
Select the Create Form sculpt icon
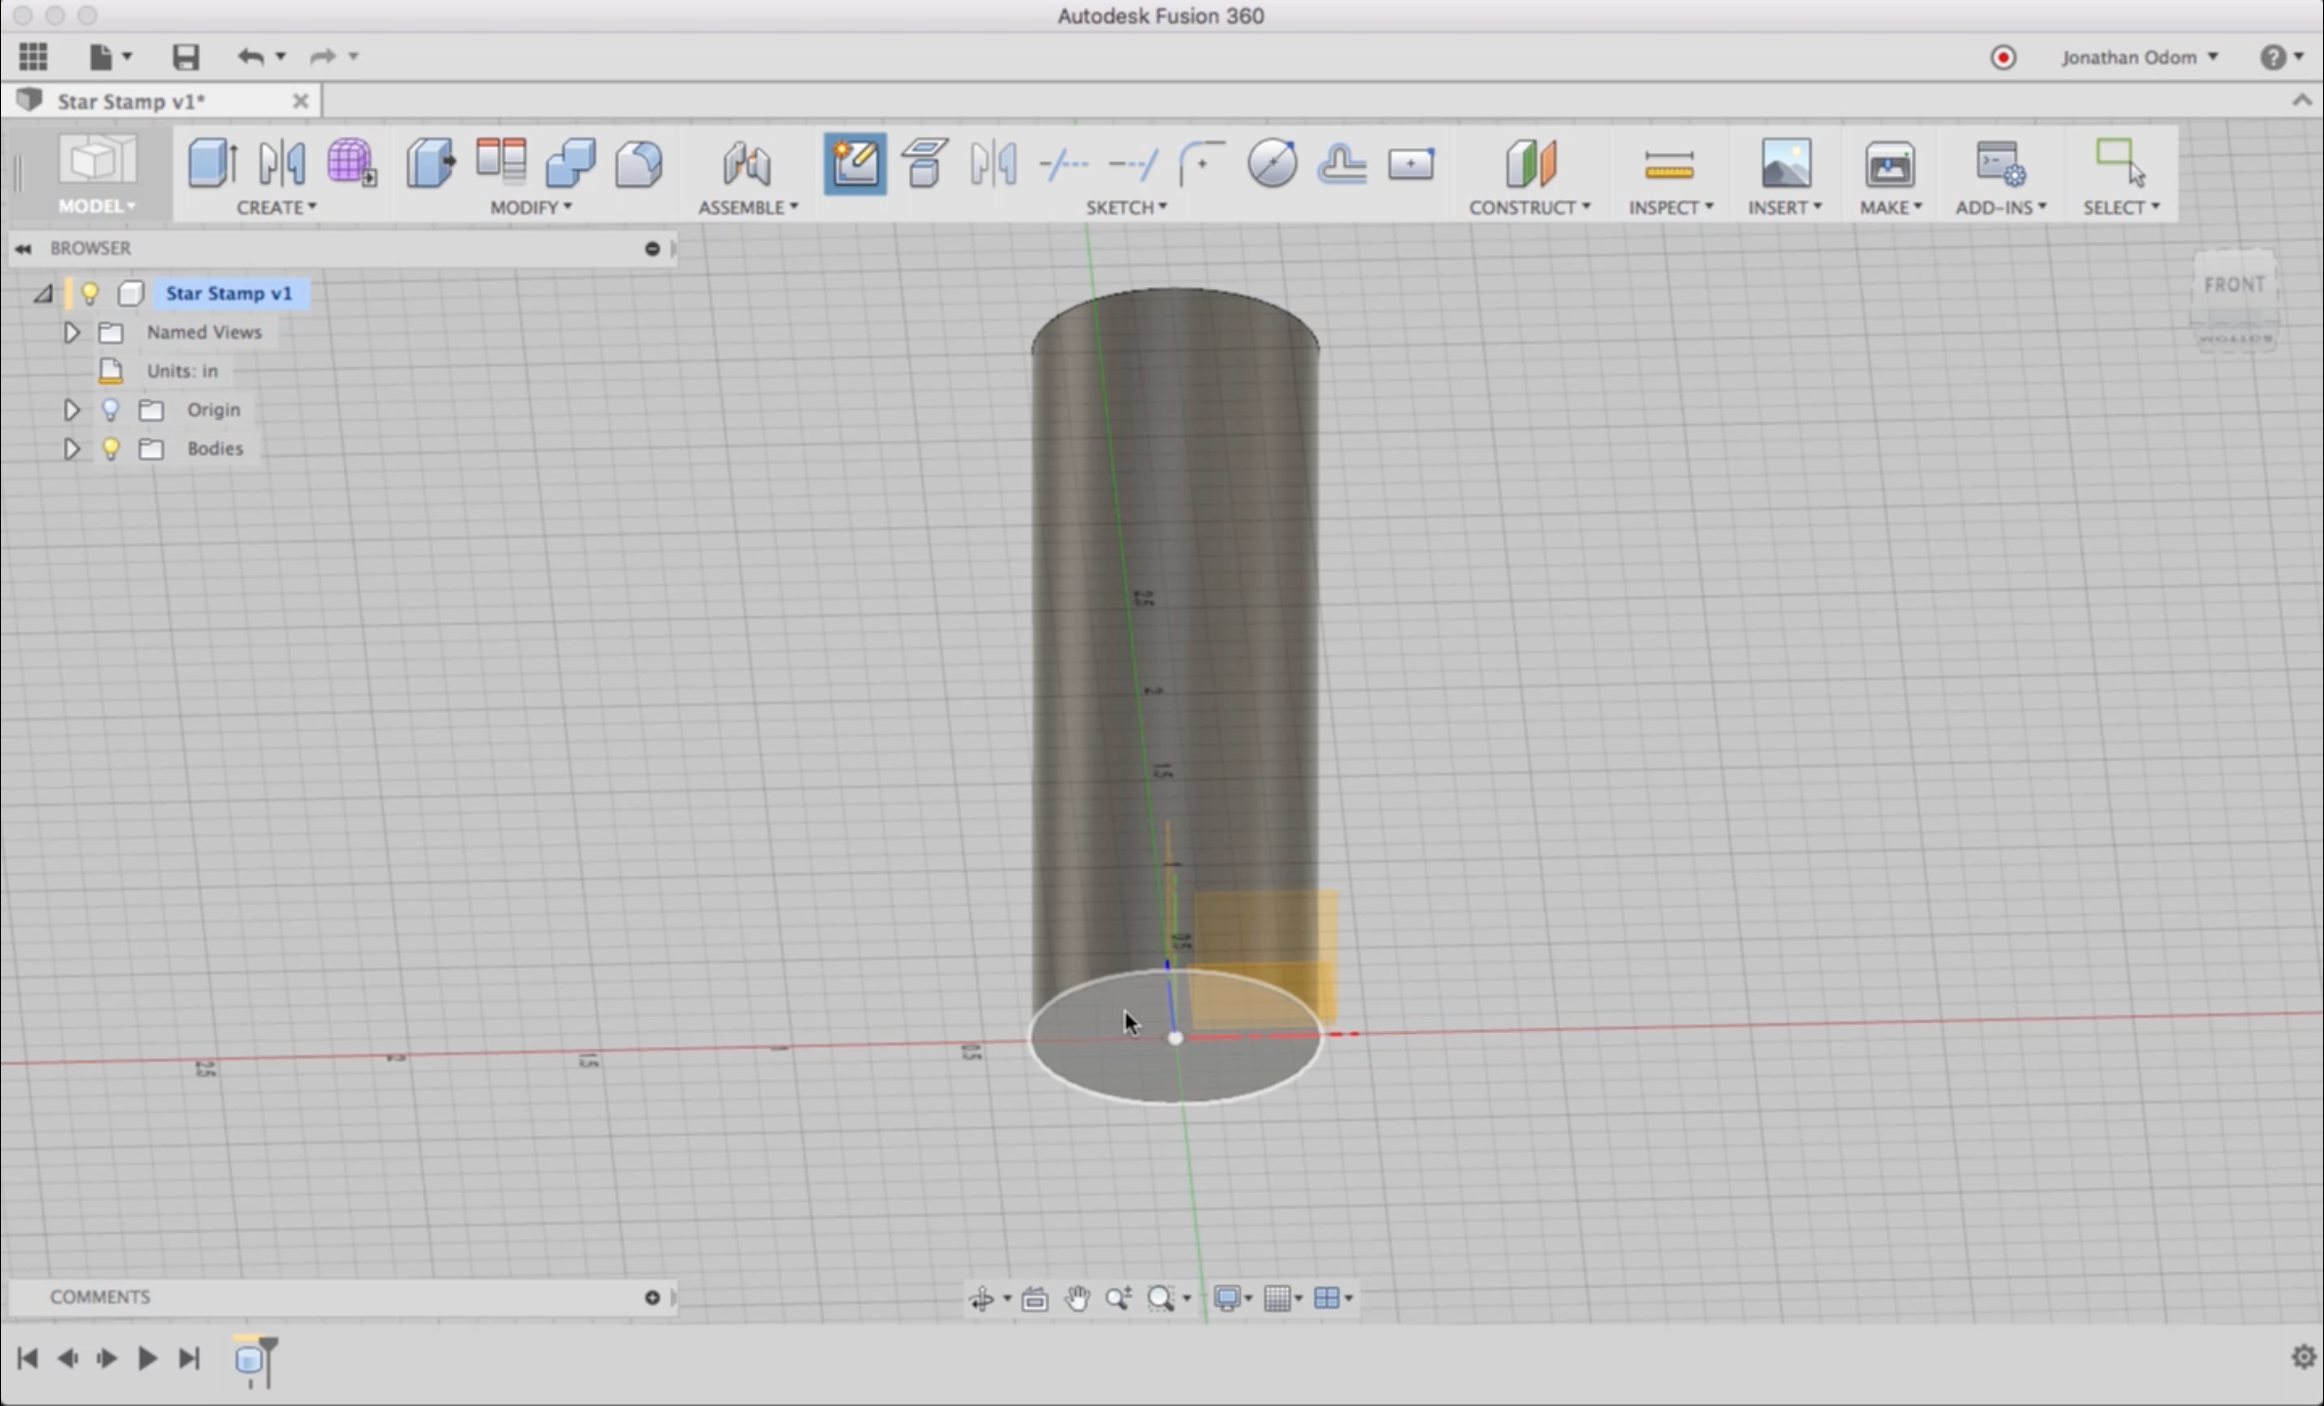[x=351, y=163]
